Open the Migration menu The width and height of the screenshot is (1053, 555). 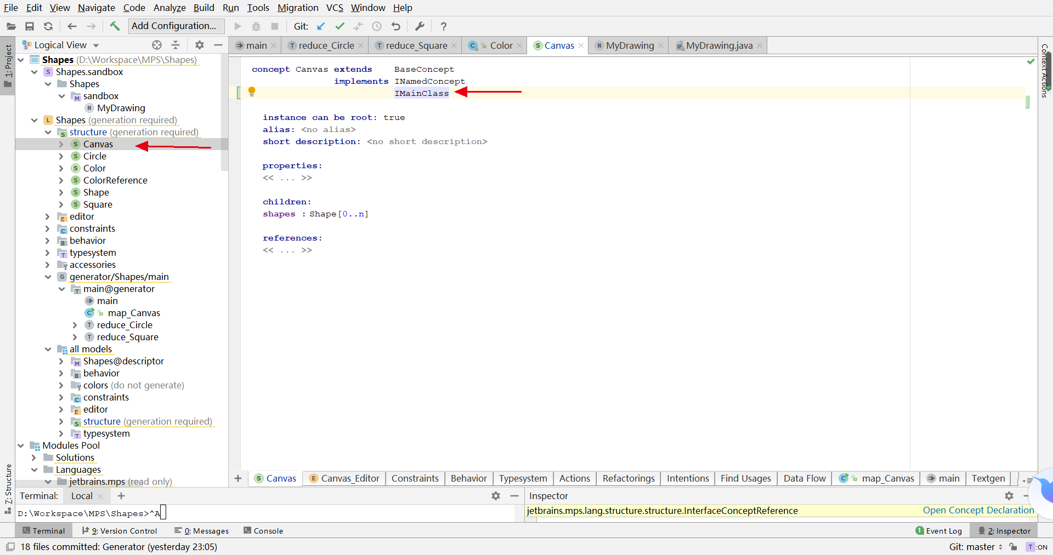tap(298, 8)
